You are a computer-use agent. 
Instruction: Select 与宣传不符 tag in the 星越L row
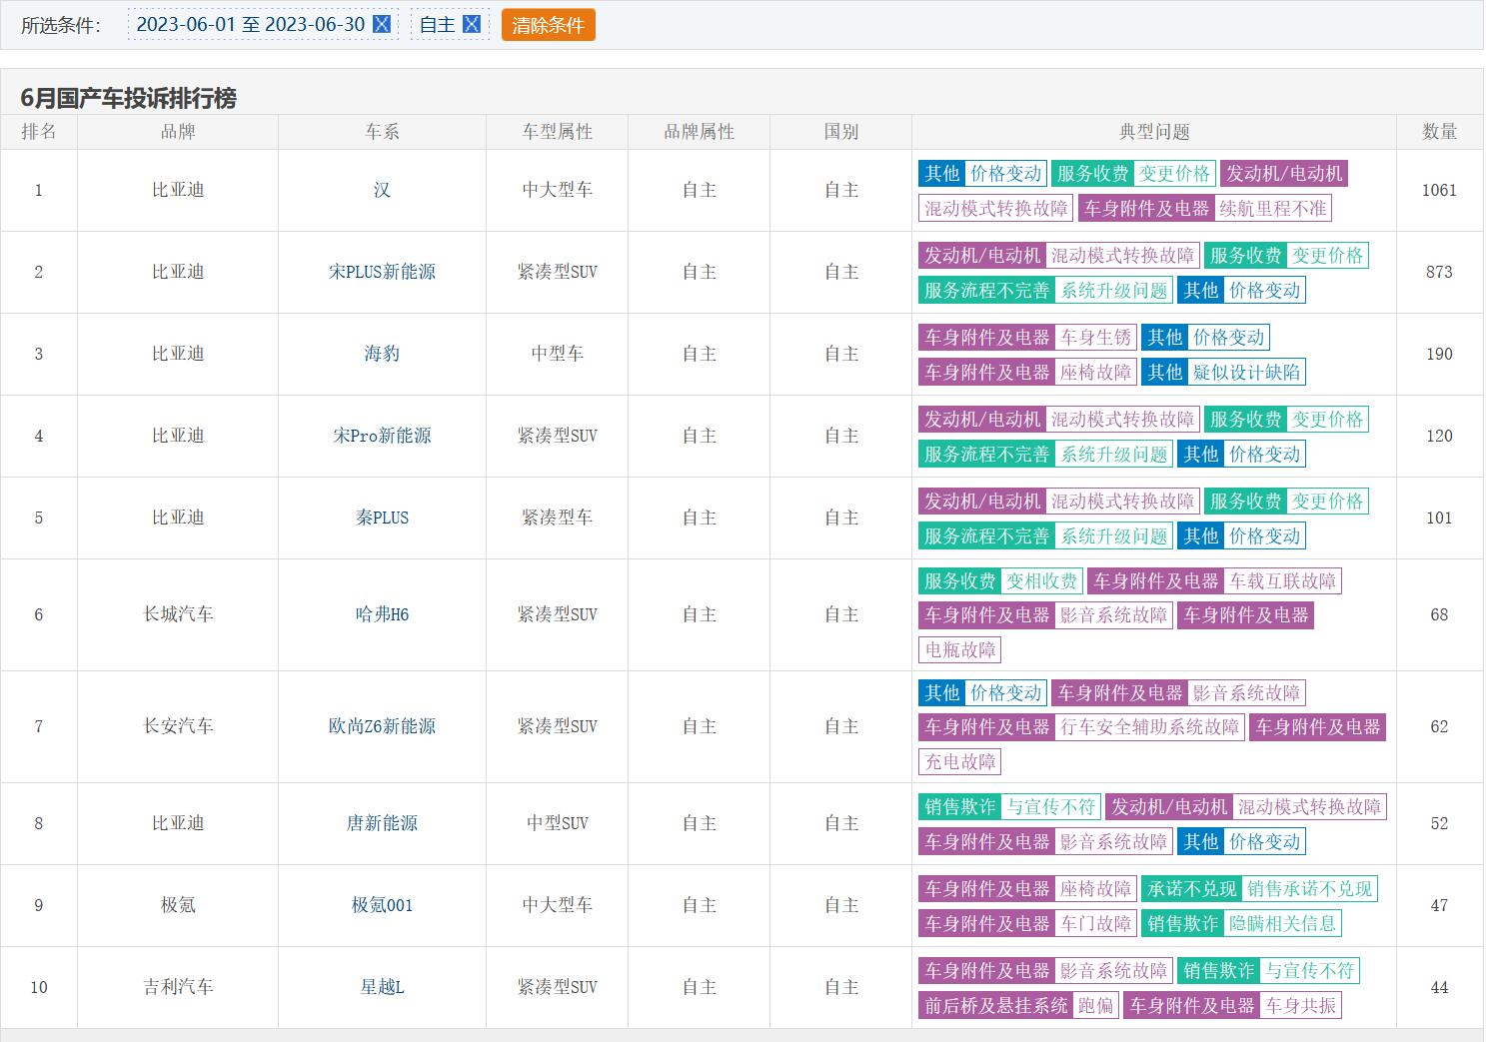click(1309, 971)
